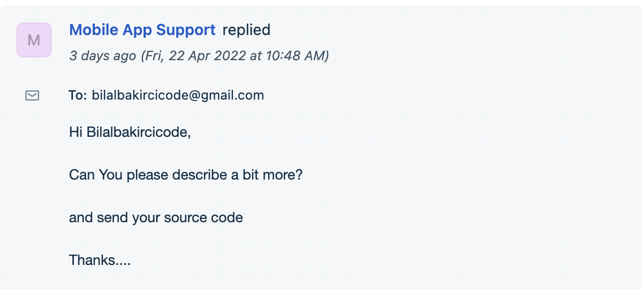This screenshot has height=289, width=641.
Task: Click 'Can You please describe a bit more?'
Action: point(186,175)
